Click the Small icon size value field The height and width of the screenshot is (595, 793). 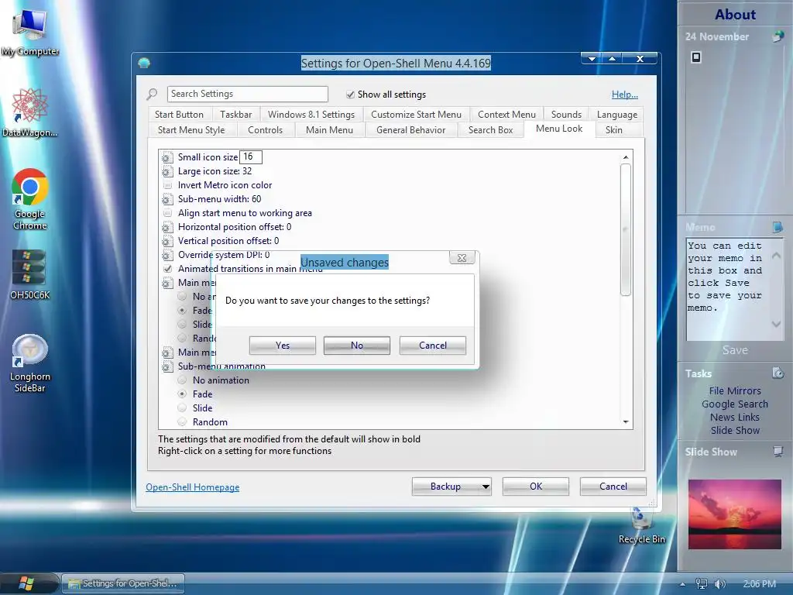(250, 156)
